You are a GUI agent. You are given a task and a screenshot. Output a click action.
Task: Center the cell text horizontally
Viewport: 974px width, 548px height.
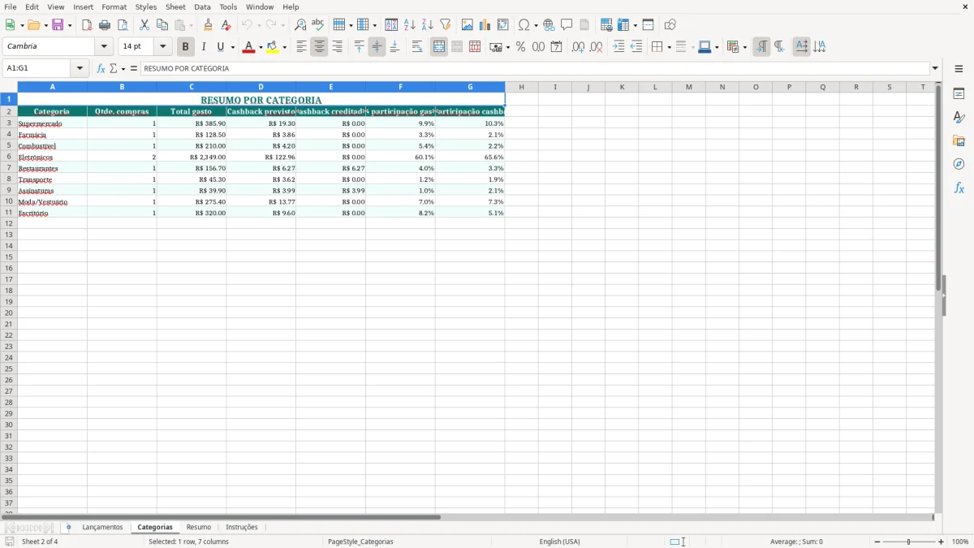[319, 47]
